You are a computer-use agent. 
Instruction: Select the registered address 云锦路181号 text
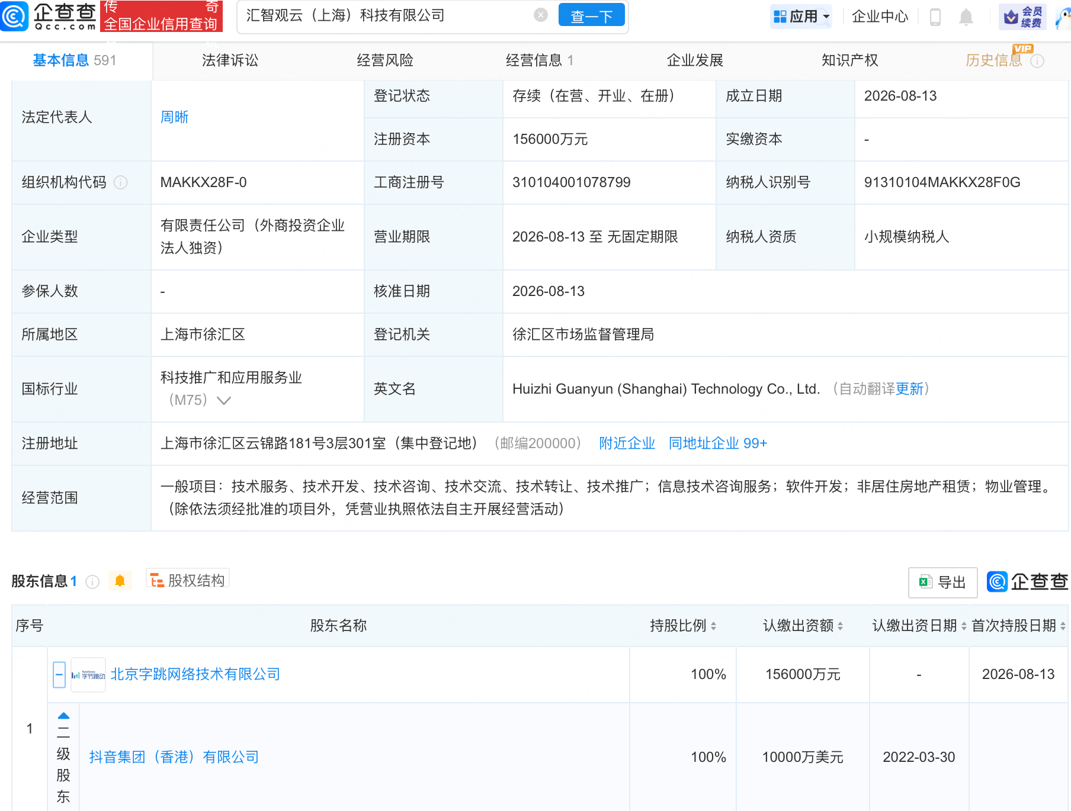(x=319, y=443)
